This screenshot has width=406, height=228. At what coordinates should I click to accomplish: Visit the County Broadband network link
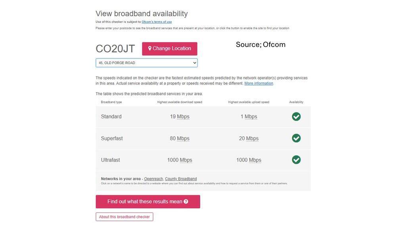tap(181, 179)
